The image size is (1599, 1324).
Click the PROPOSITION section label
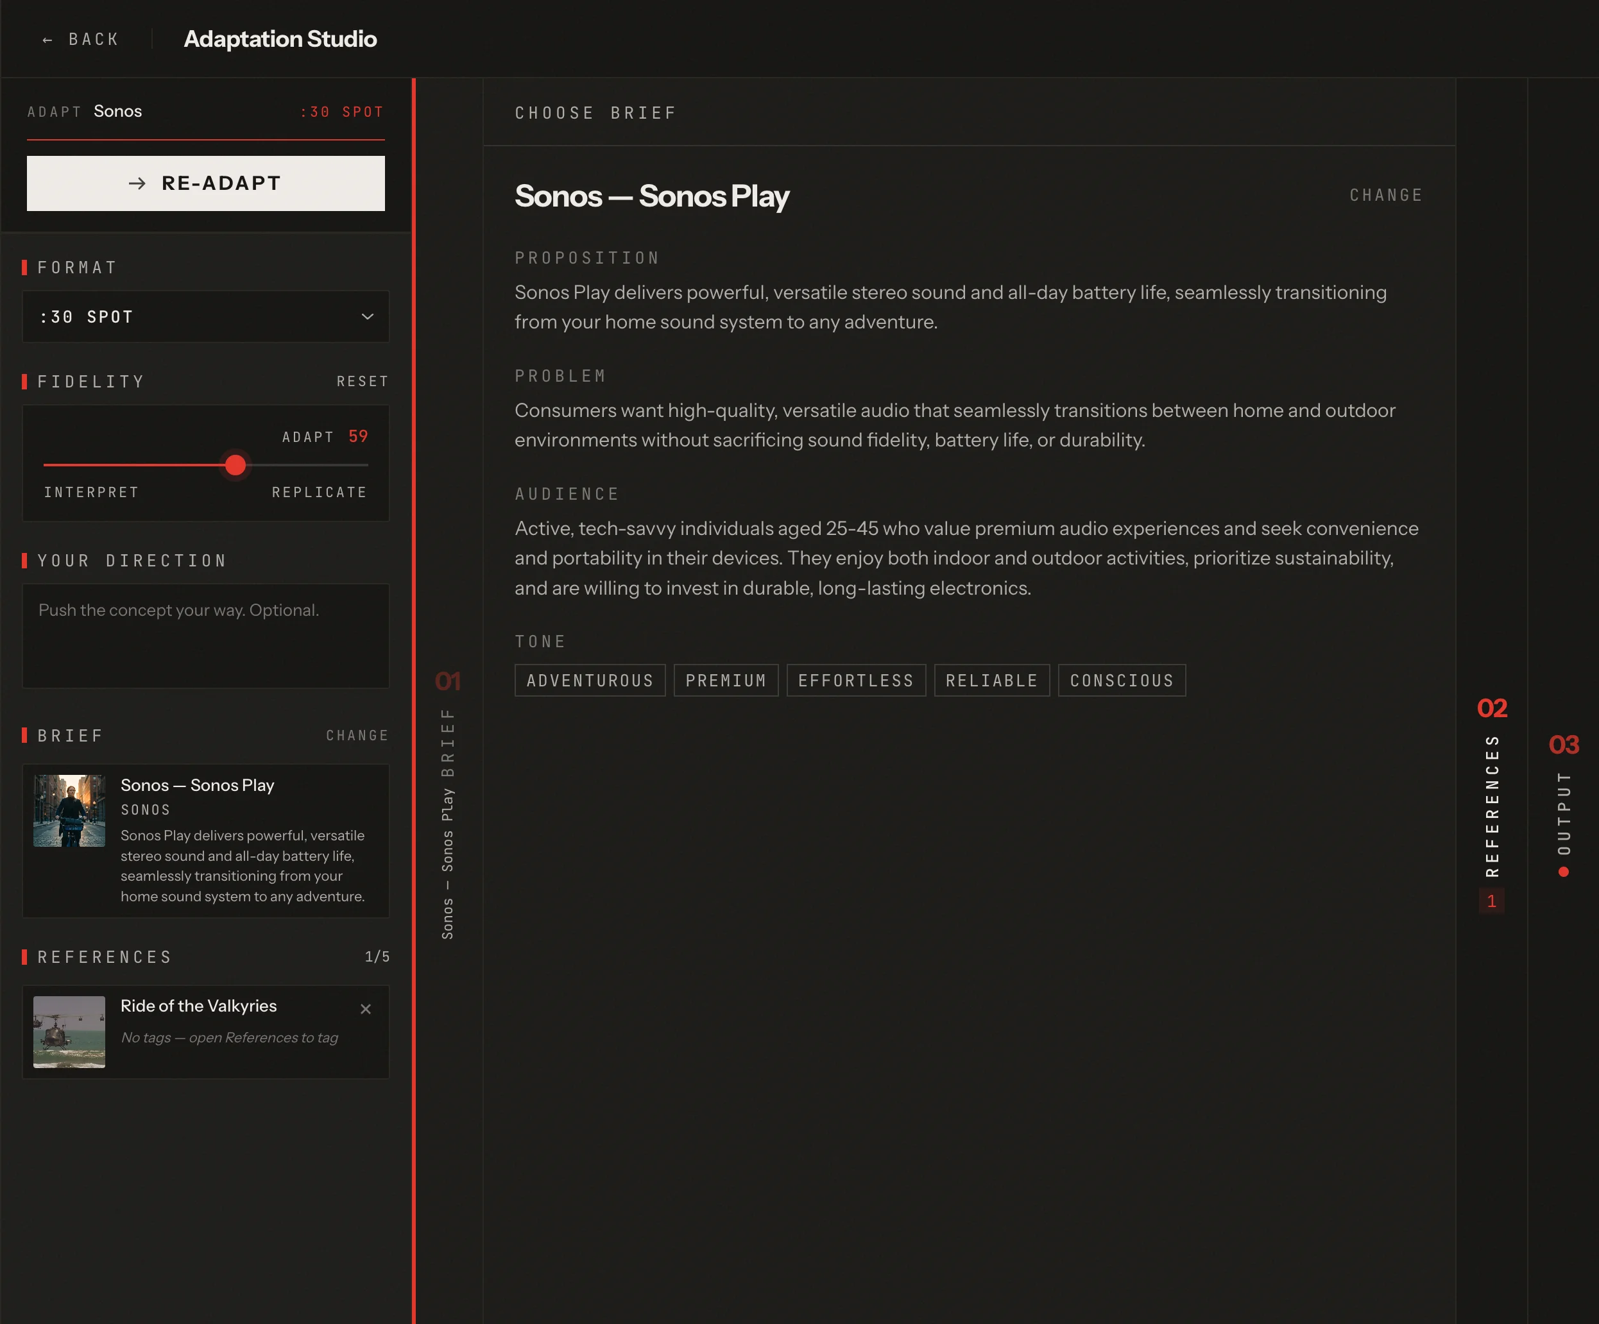pos(587,258)
